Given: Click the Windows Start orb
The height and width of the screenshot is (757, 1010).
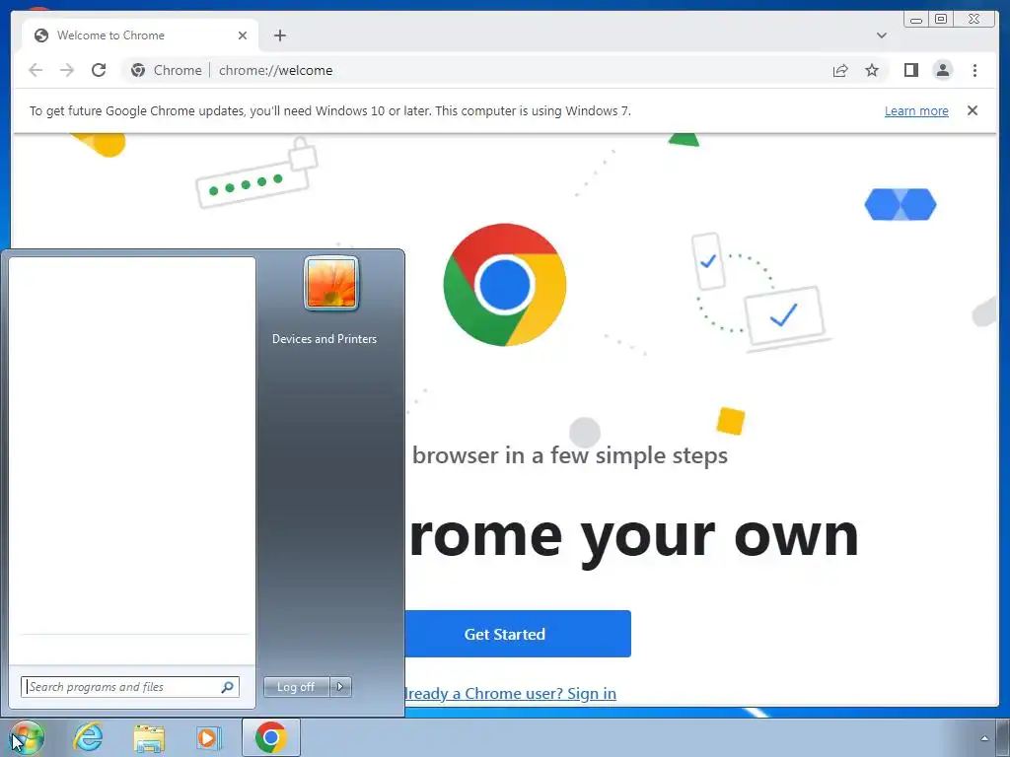Looking at the screenshot, I should pyautogui.click(x=27, y=737).
